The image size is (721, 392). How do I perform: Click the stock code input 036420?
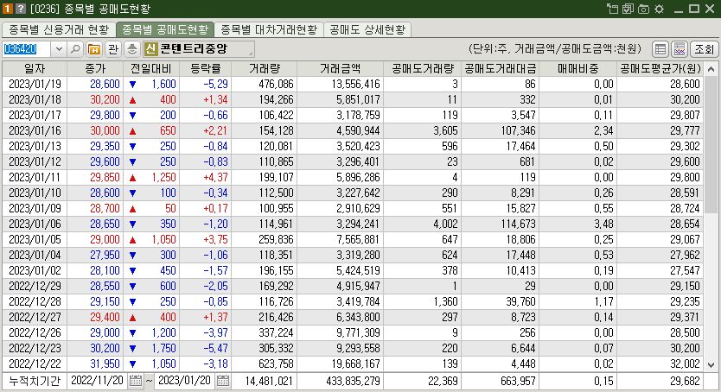click(28, 49)
